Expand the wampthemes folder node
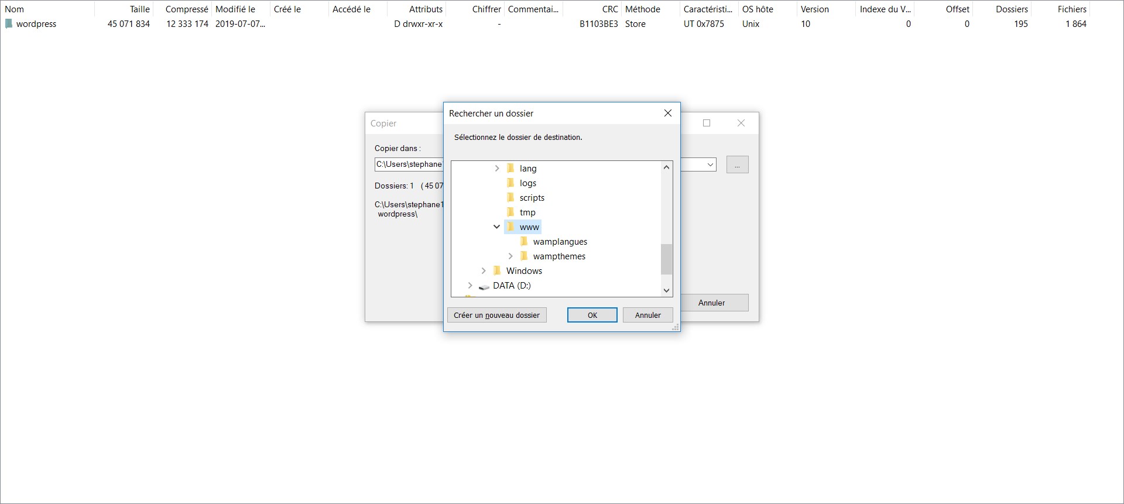The image size is (1124, 504). [x=510, y=256]
